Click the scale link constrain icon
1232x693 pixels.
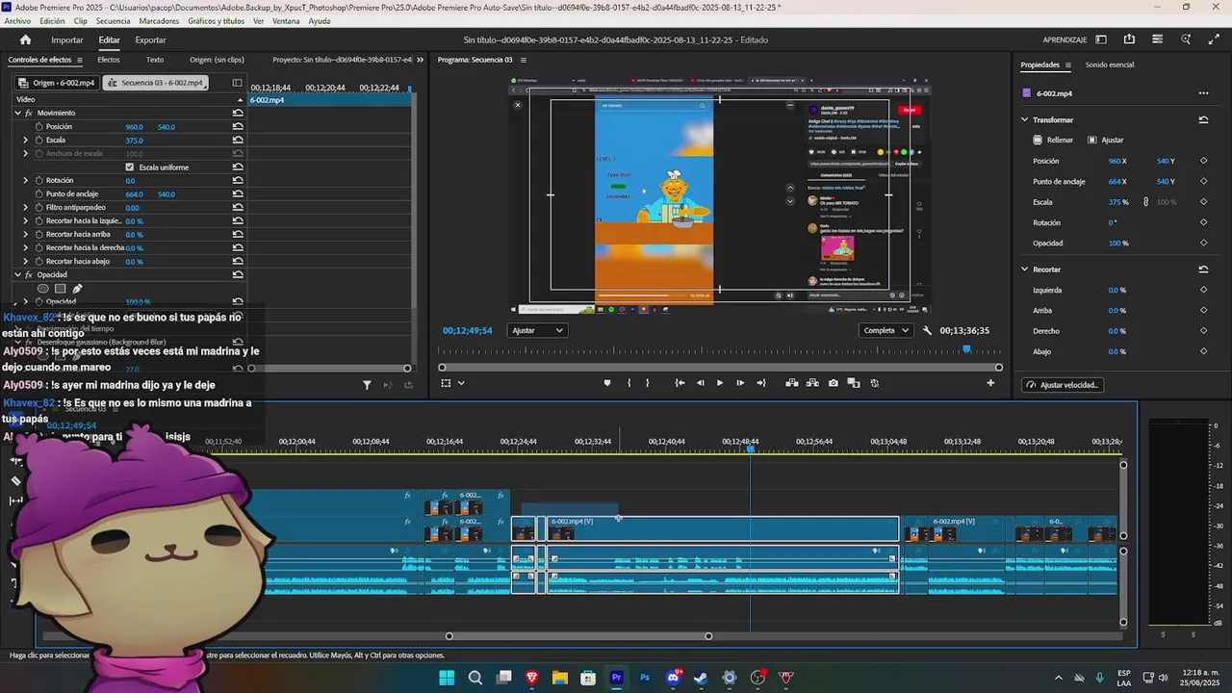point(1145,202)
